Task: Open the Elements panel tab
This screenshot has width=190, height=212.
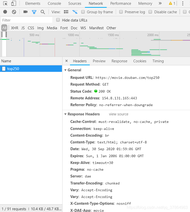Action: [x=33, y=4]
